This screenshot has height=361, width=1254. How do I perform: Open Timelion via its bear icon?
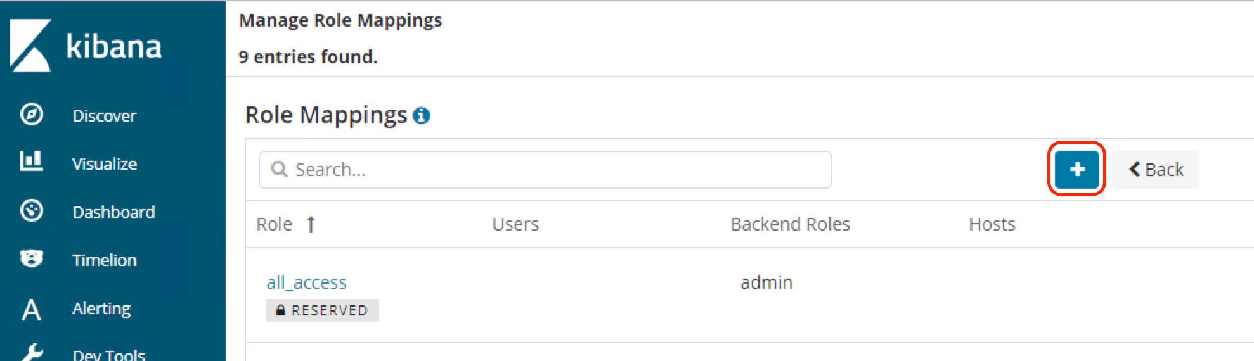coord(31,258)
